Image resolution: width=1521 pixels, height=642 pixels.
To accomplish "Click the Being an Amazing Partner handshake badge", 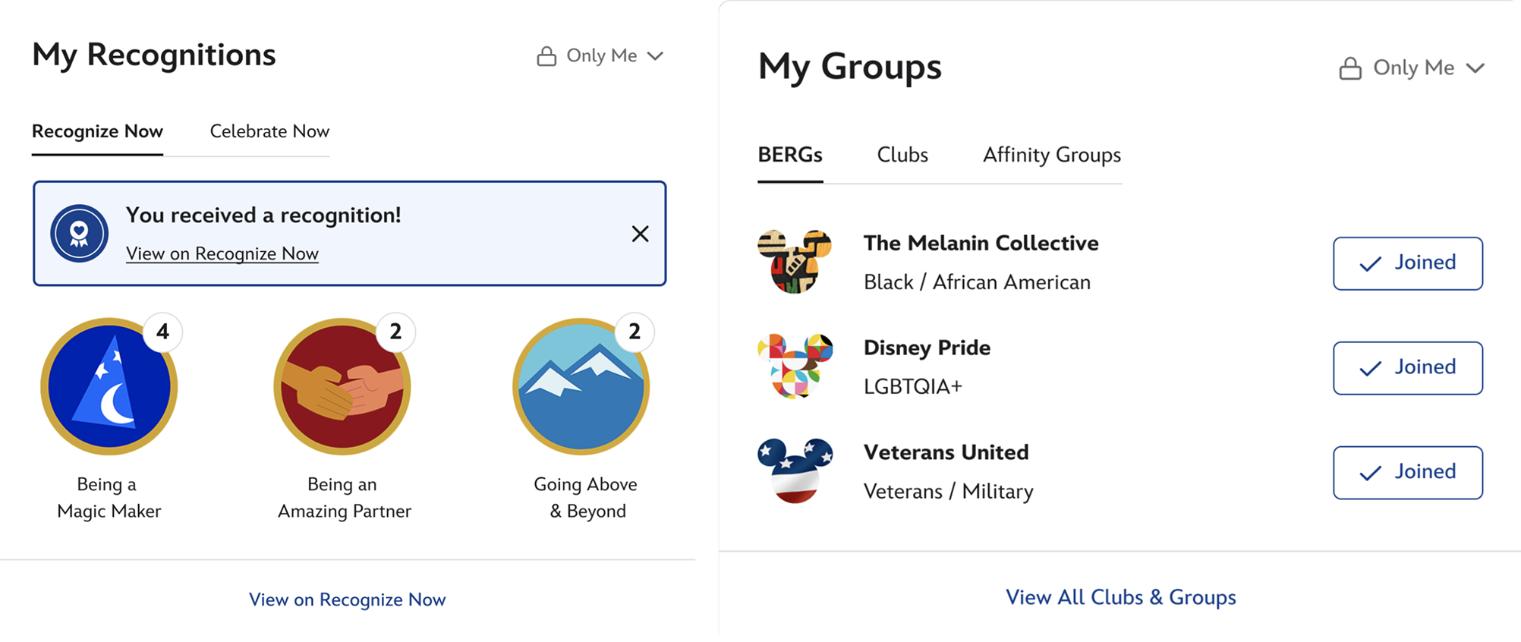I will (x=342, y=386).
